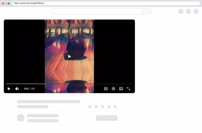The height and width of the screenshot is (133, 202).
Task: Click the subscribe button placeholder
Action: [x=107, y=118]
